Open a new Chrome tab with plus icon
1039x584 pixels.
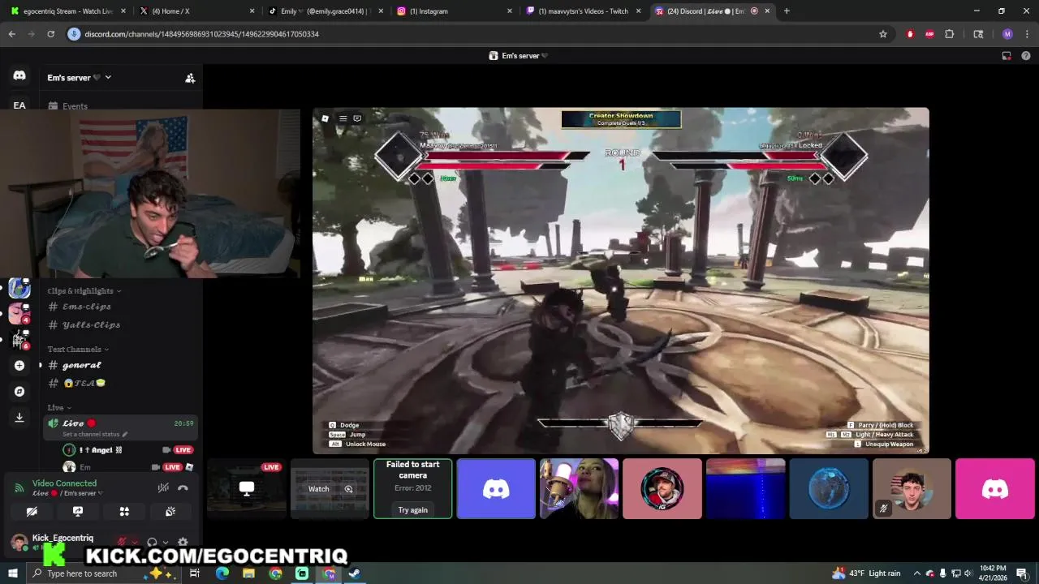tap(787, 11)
